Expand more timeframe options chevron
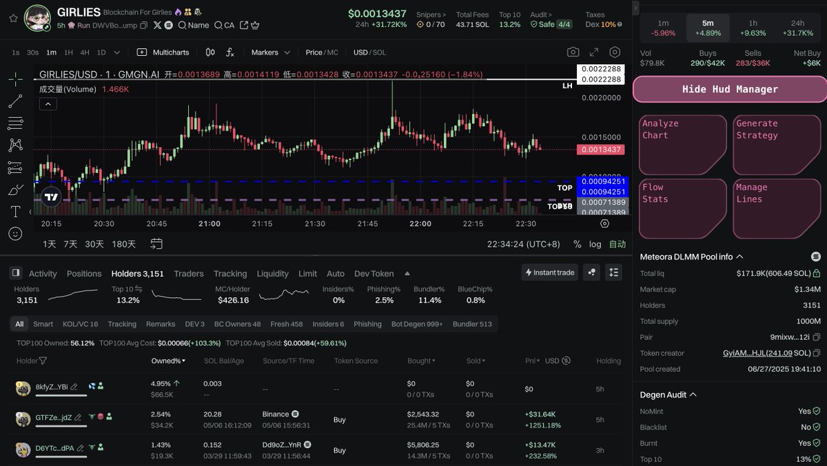Screen dimensions: 827x466 (116, 52)
